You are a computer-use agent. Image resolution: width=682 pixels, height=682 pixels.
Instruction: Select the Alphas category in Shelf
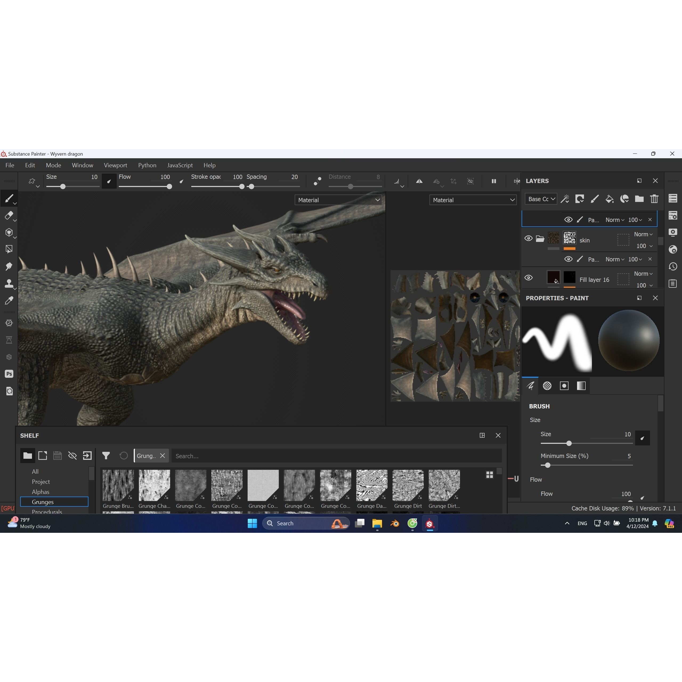[40, 492]
